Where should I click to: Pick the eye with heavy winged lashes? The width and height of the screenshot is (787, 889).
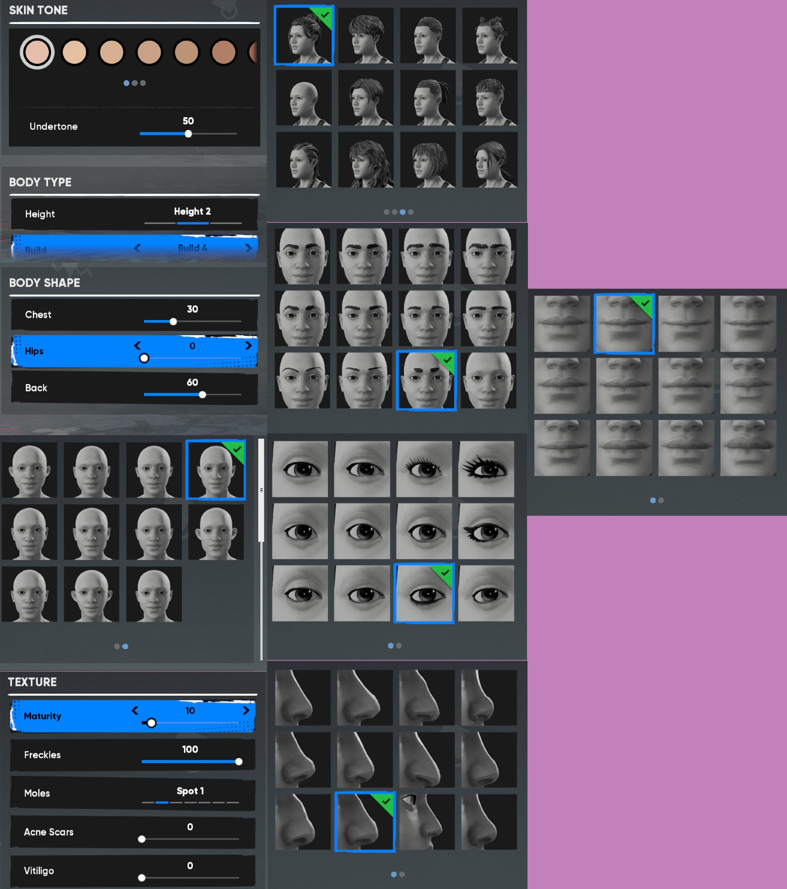point(486,469)
